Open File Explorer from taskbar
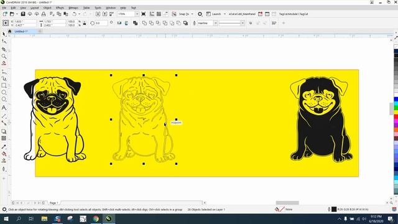 pos(44,218)
